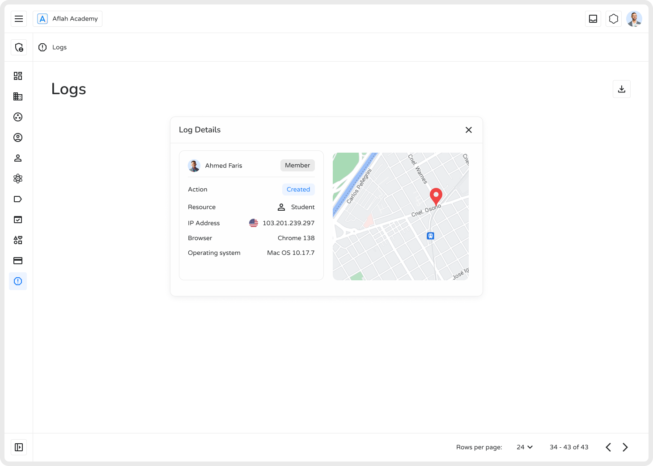Download logs using the export button

click(621, 89)
